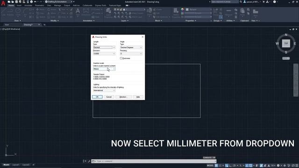Viewport: 299px width, 168px height.
Task: Click the Paste icon in Clipboard panel
Action: [x=242, y=12]
